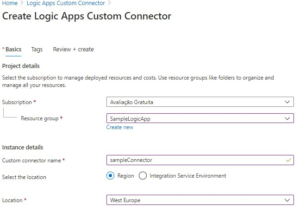Image resolution: width=299 pixels, height=210 pixels.
Task: Open the Subscription dropdown
Action: 200,102
